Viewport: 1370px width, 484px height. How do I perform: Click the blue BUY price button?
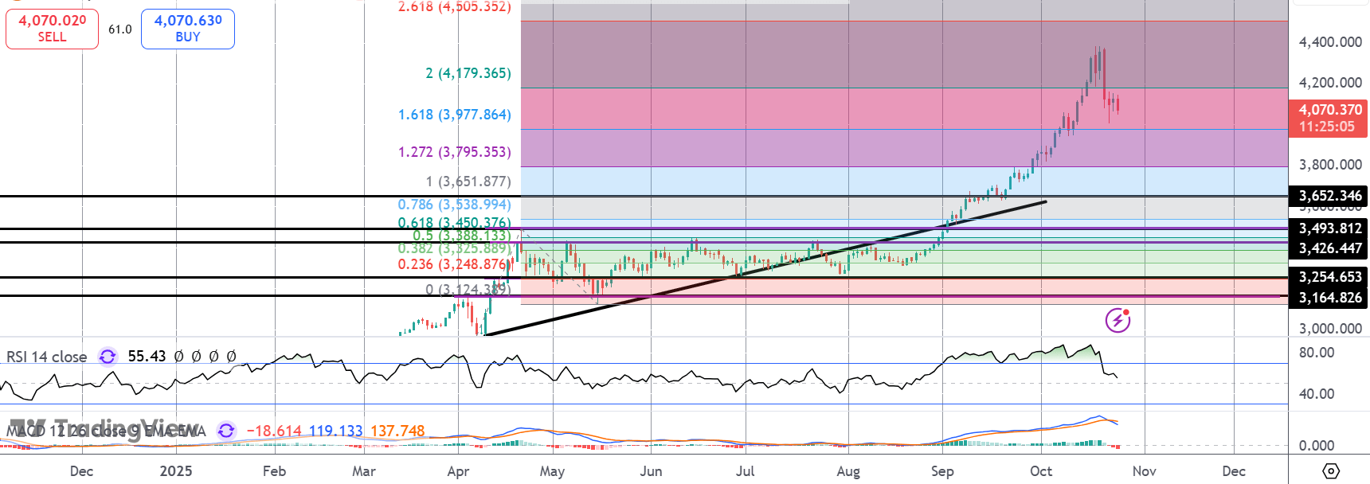(x=188, y=29)
